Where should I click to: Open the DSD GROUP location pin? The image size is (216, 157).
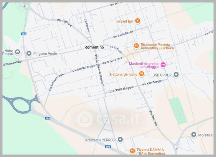(x=176, y=75)
